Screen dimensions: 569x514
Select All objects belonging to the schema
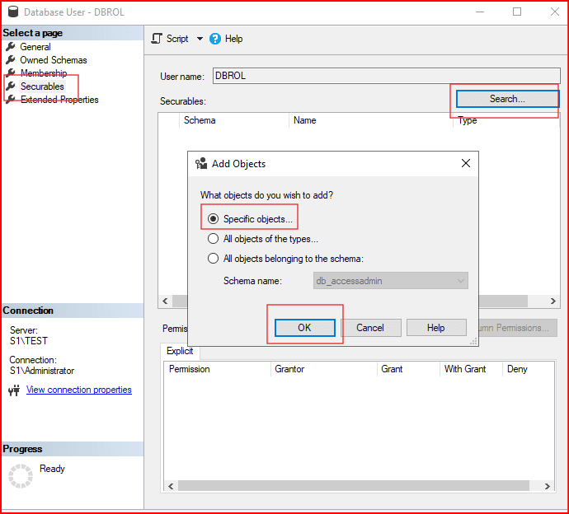[214, 259]
